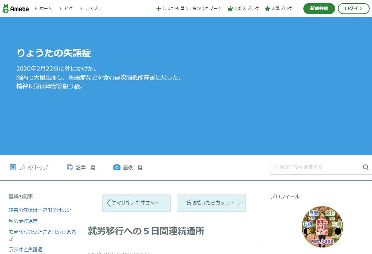Screen dimensions: 372x254
Task: Click the ブログトップ document icon
Action: click(13, 168)
